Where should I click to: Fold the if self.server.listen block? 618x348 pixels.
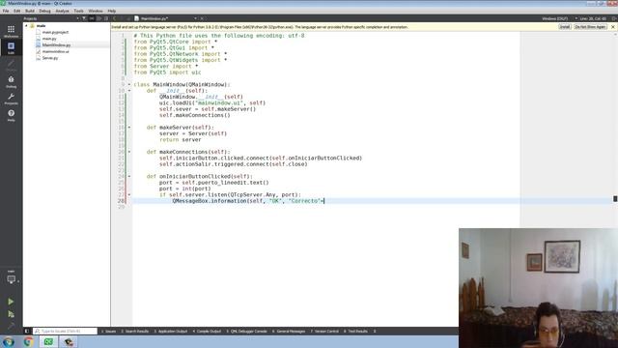(128, 194)
